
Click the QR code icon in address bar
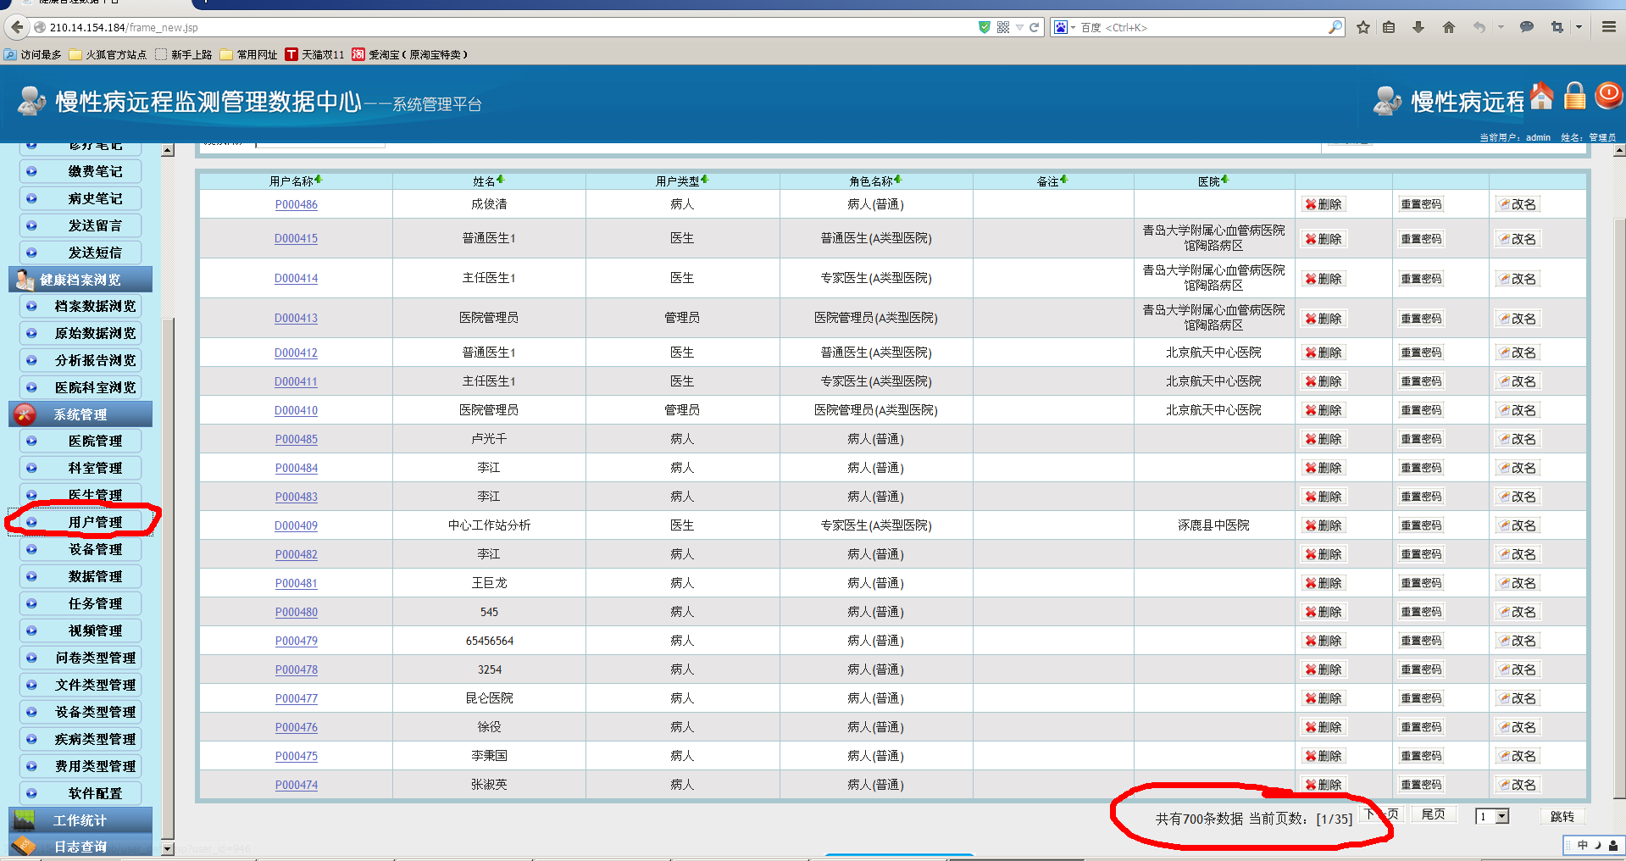[1003, 27]
